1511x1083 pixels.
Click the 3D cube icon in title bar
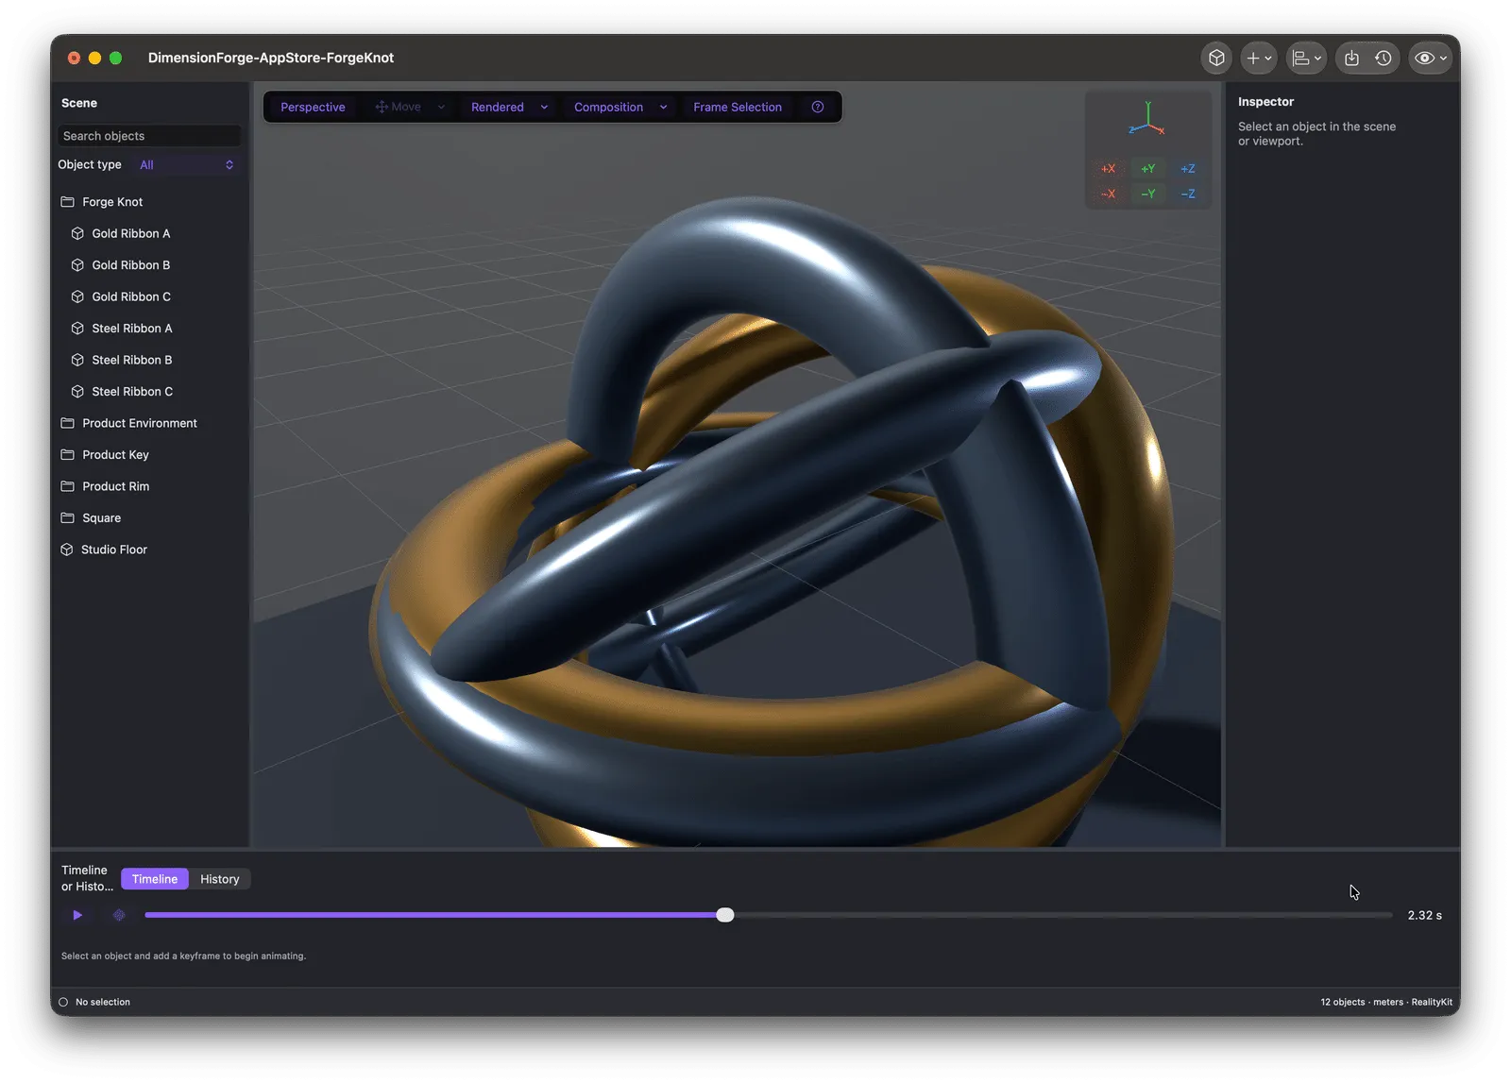[1216, 58]
